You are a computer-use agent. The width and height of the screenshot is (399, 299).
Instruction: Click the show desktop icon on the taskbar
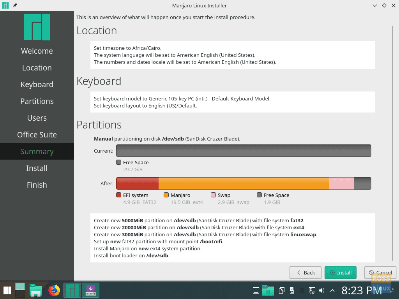(x=256, y=290)
